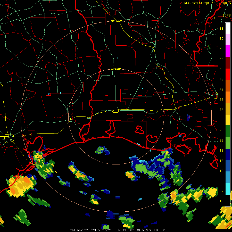Viewport: 232px width, 232px height.
Task: Click the 2 value on the legend
Action: [x=222, y=191]
